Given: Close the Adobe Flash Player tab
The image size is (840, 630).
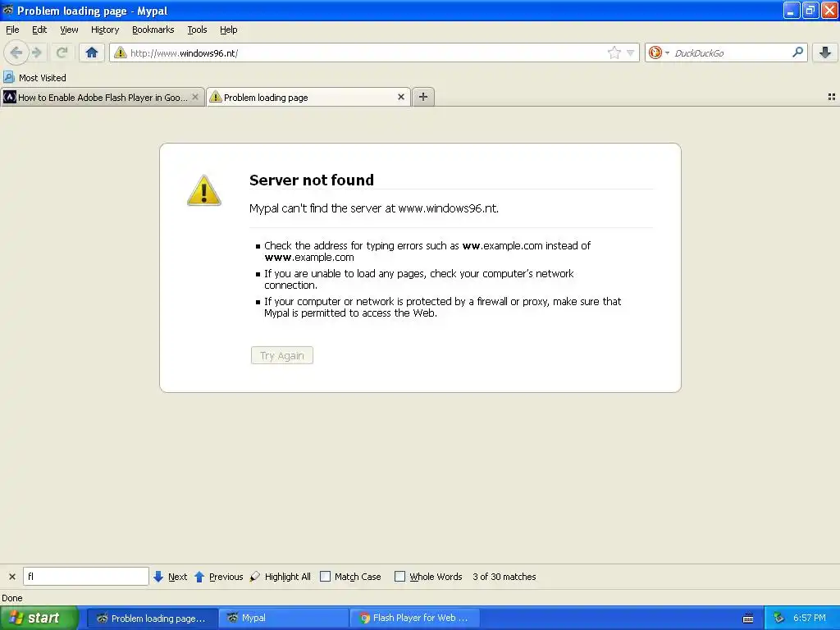Looking at the screenshot, I should (x=195, y=97).
